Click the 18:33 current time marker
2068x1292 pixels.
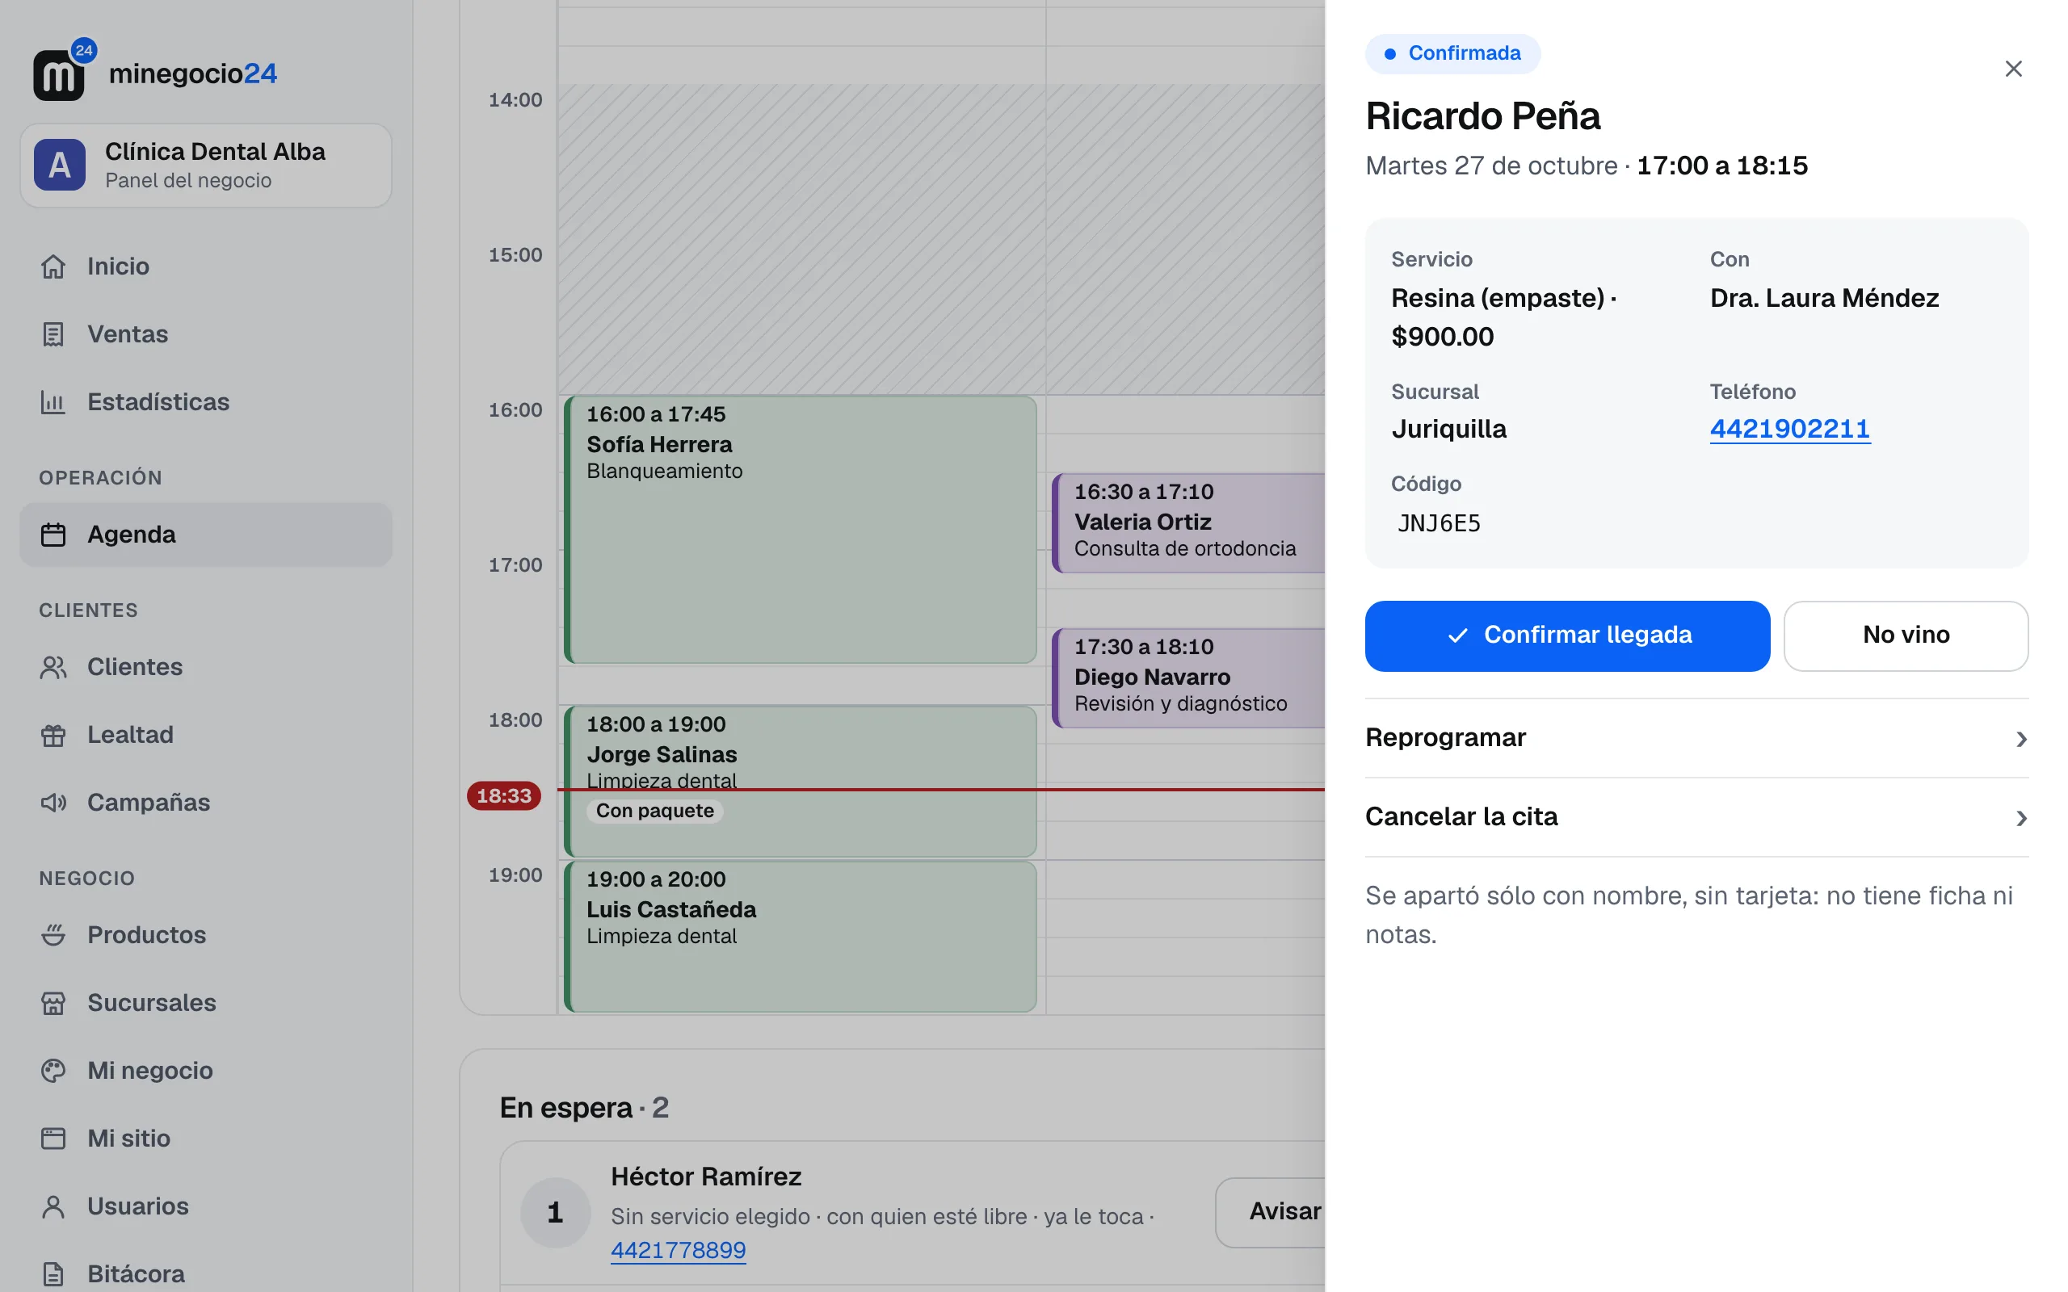[x=503, y=795]
